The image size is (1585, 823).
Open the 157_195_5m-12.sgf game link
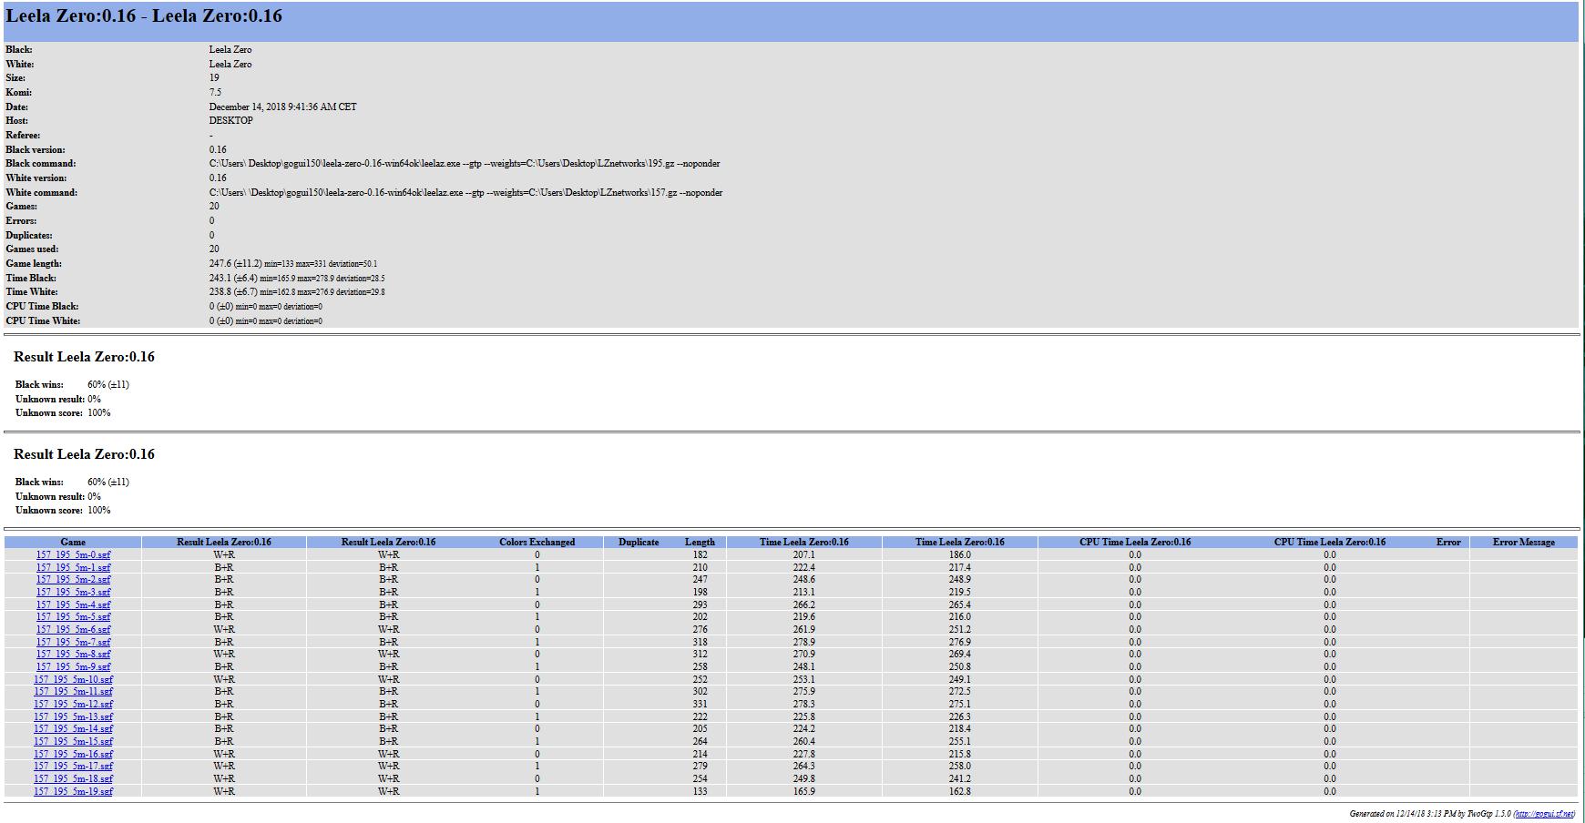click(73, 704)
